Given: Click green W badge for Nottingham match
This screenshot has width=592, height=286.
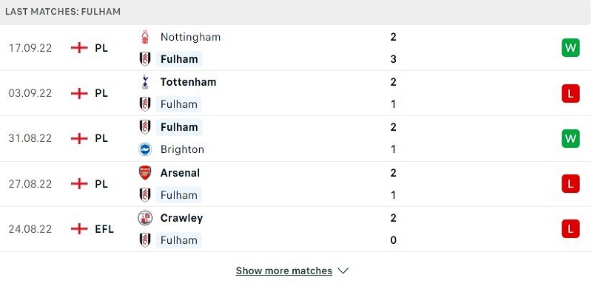Looking at the screenshot, I should [570, 48].
